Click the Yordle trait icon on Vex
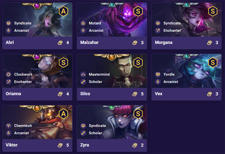This screenshot has height=154, width=225. 158,74
